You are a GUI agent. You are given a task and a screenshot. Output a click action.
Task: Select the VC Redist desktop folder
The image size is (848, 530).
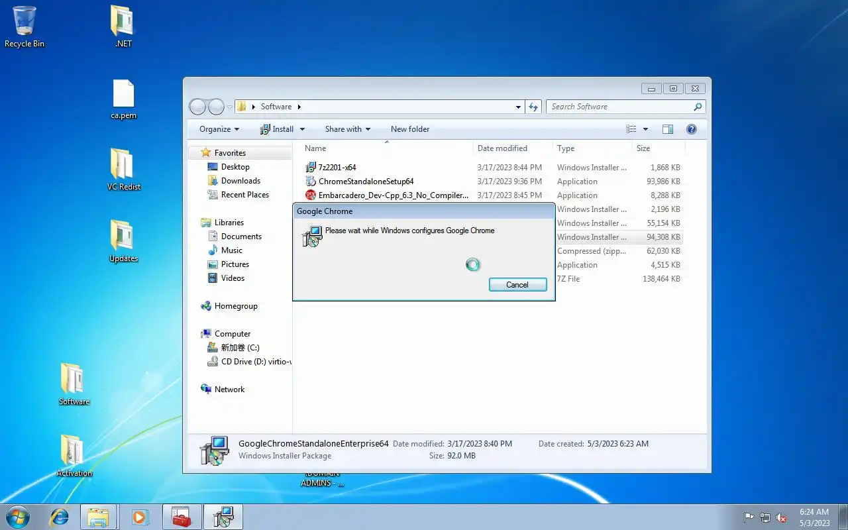(123, 170)
